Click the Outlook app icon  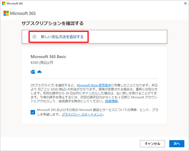click(33, 72)
